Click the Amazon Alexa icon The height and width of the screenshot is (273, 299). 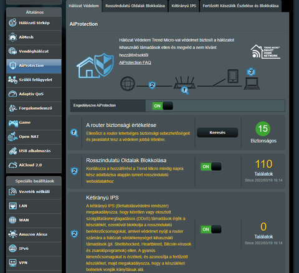pos(12,234)
